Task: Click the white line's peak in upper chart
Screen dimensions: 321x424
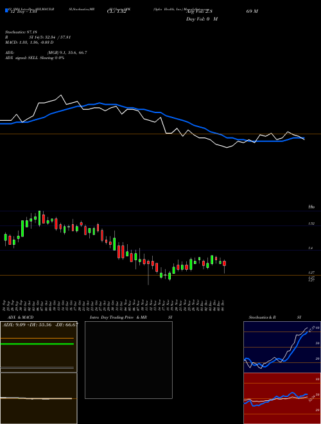Action: pos(61,95)
